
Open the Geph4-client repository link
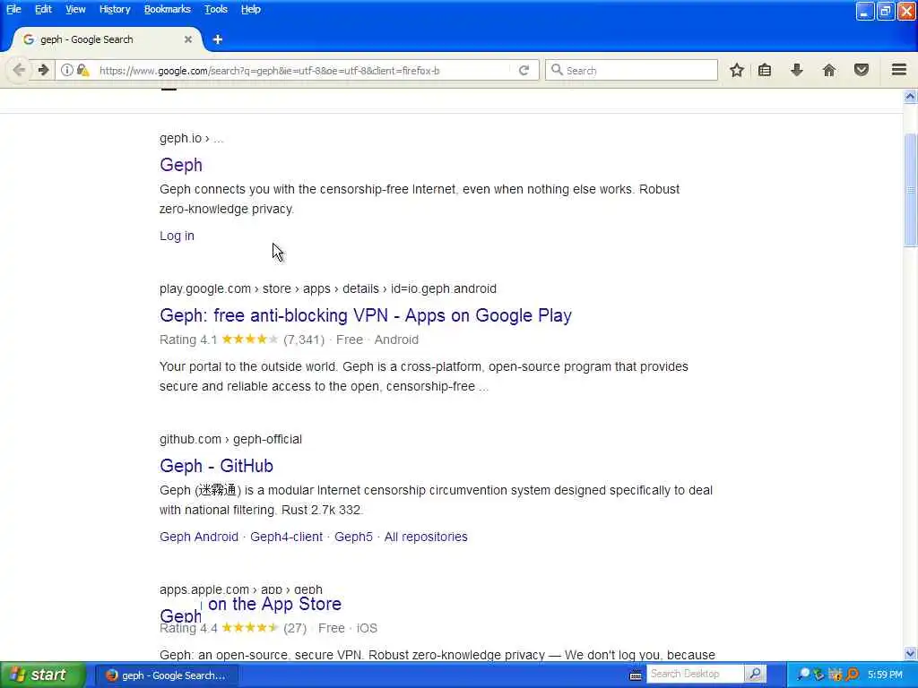286,537
